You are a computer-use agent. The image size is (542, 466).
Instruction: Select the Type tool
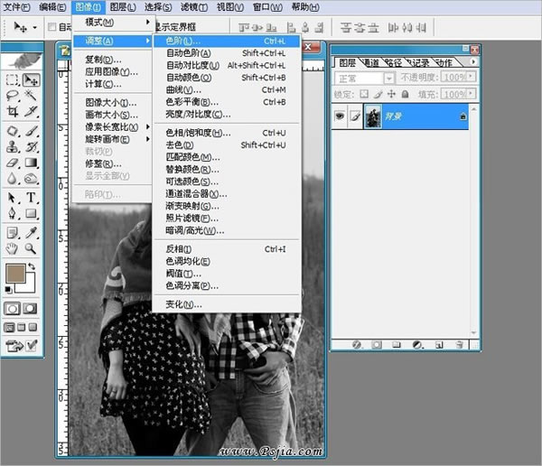(x=31, y=198)
